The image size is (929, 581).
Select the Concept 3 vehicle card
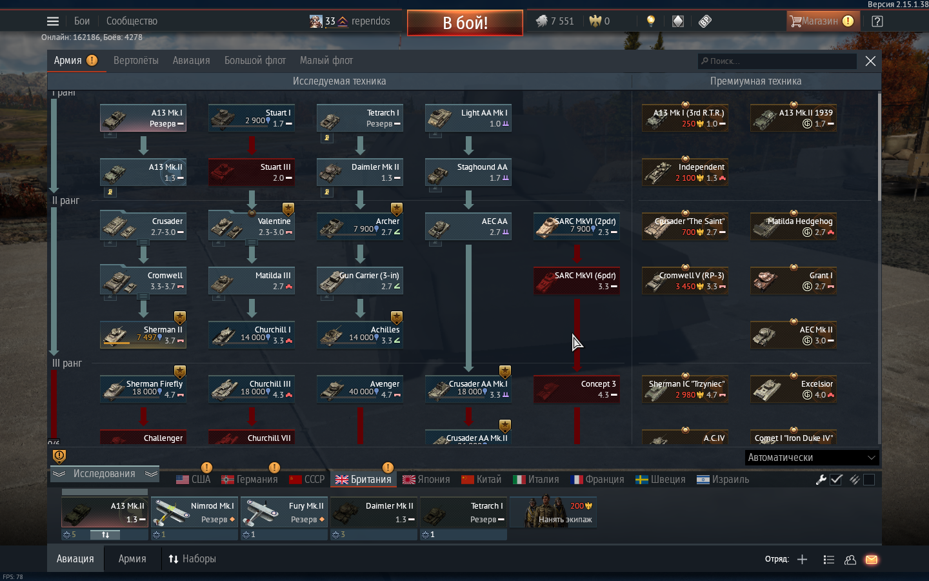577,389
